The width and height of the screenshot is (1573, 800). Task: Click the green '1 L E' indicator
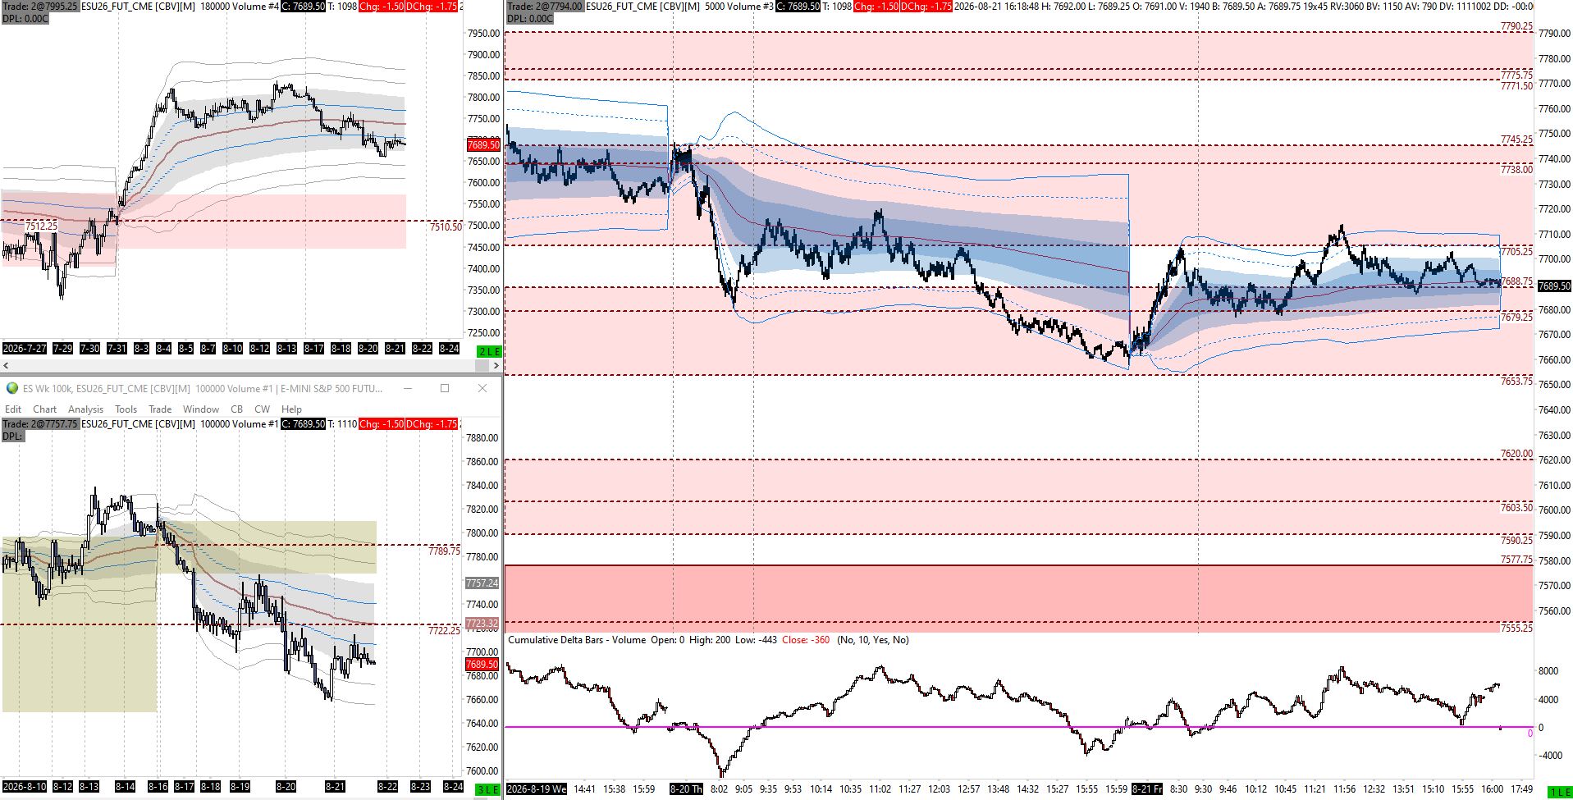click(x=1560, y=792)
